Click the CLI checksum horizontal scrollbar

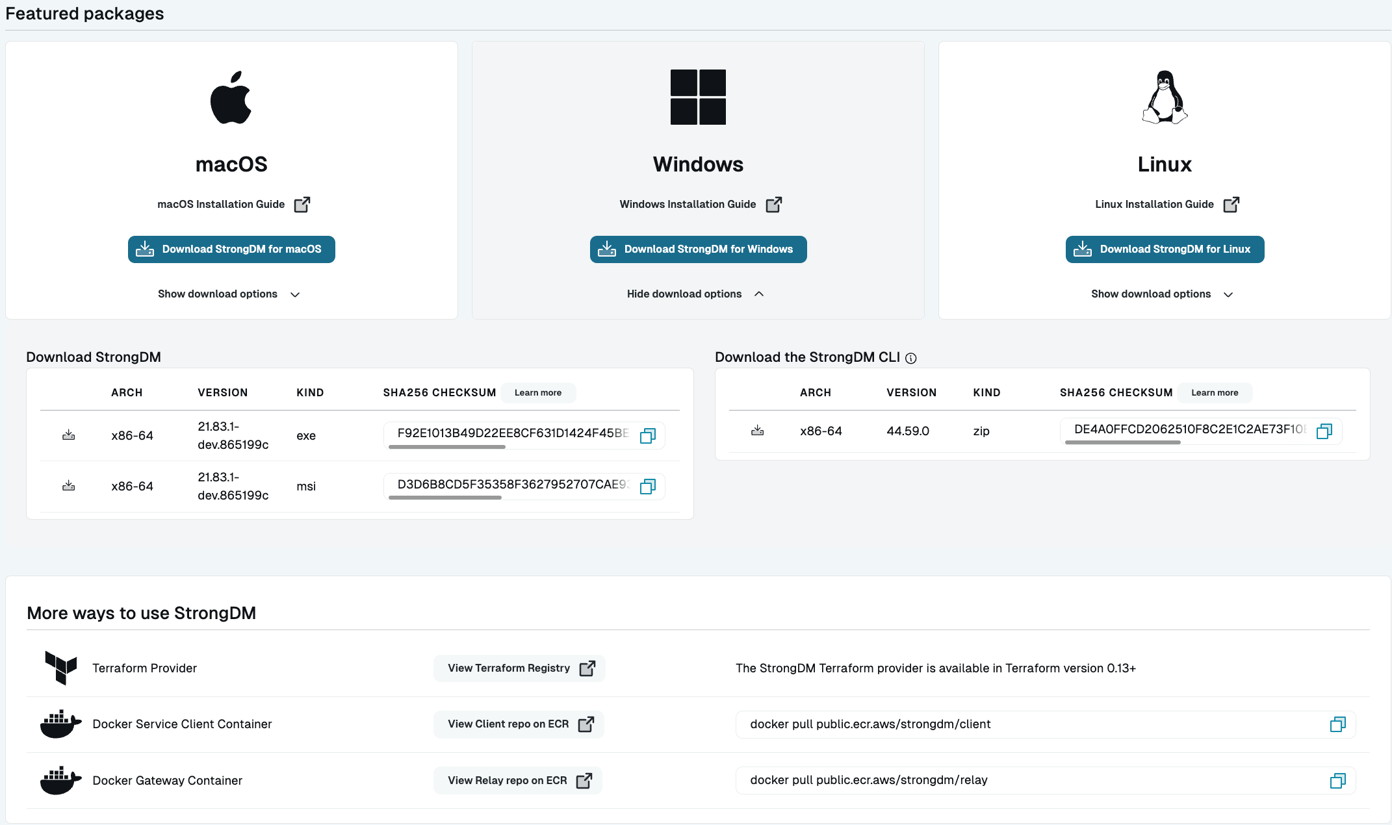[1123, 442]
